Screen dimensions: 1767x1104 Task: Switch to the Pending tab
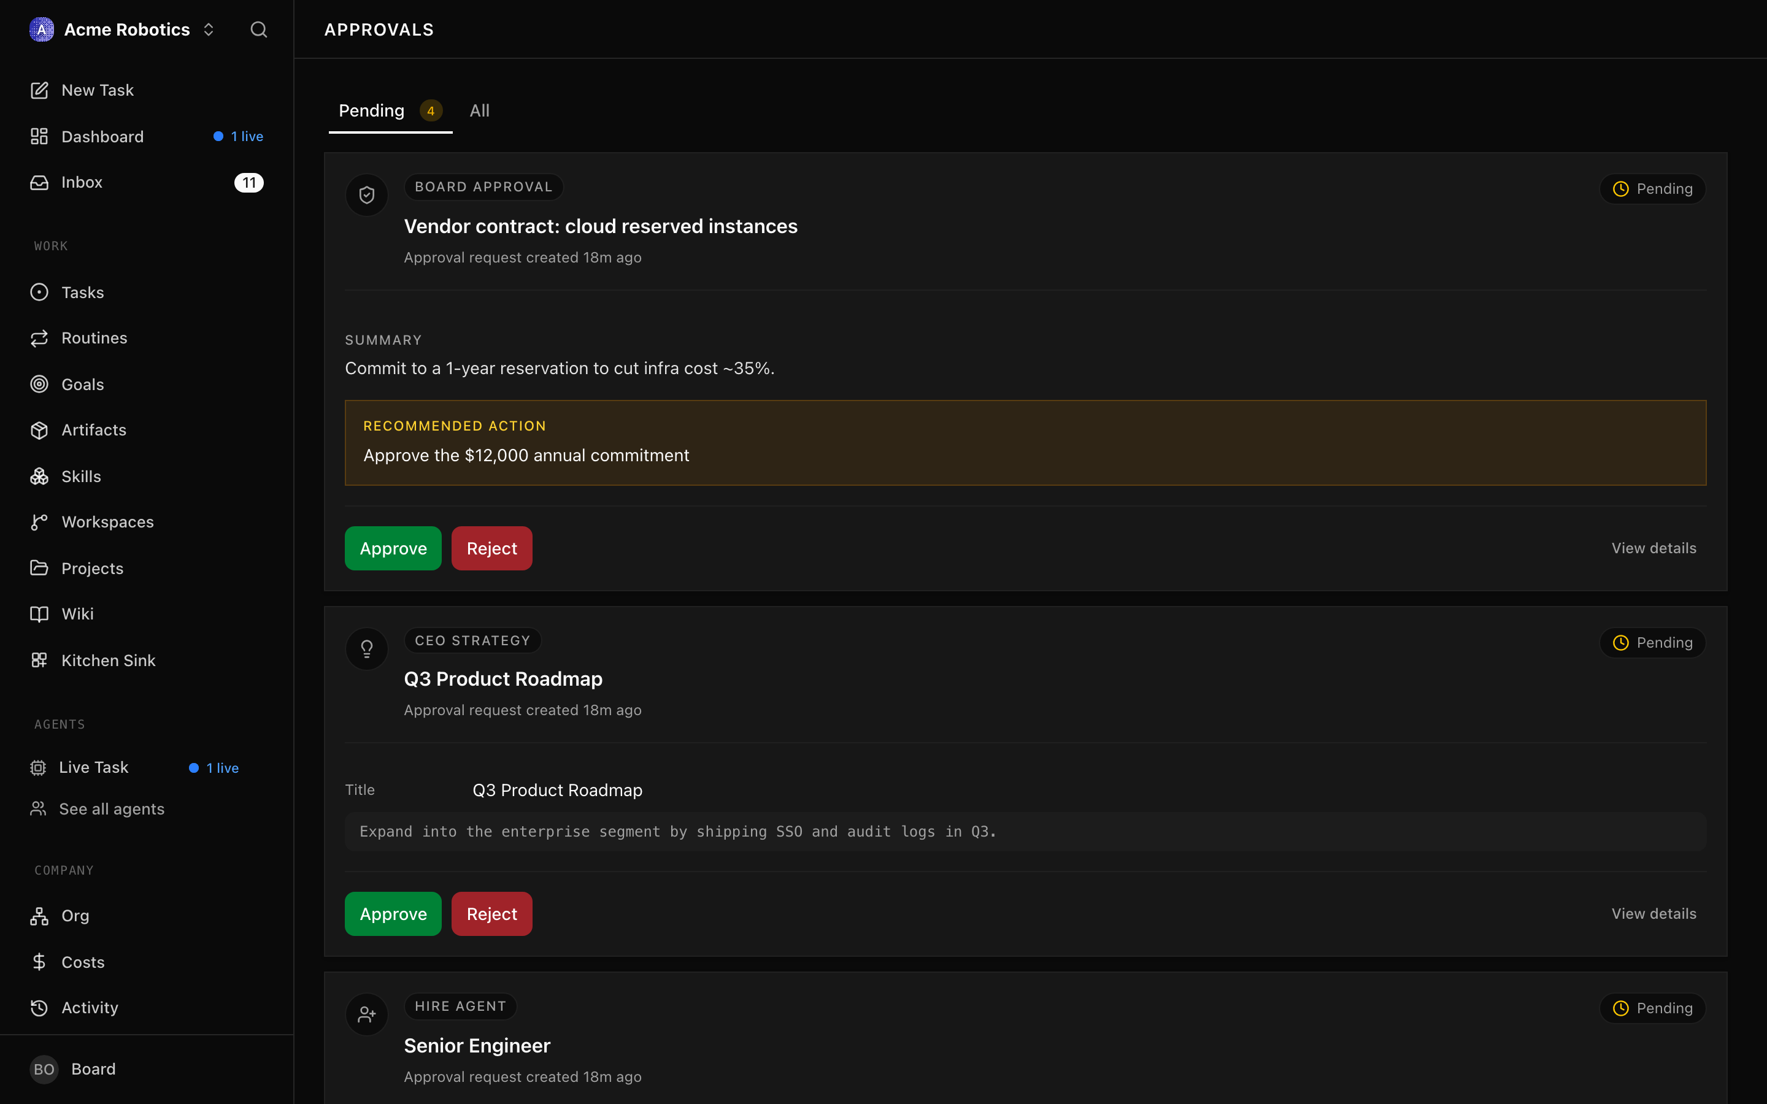(391, 110)
